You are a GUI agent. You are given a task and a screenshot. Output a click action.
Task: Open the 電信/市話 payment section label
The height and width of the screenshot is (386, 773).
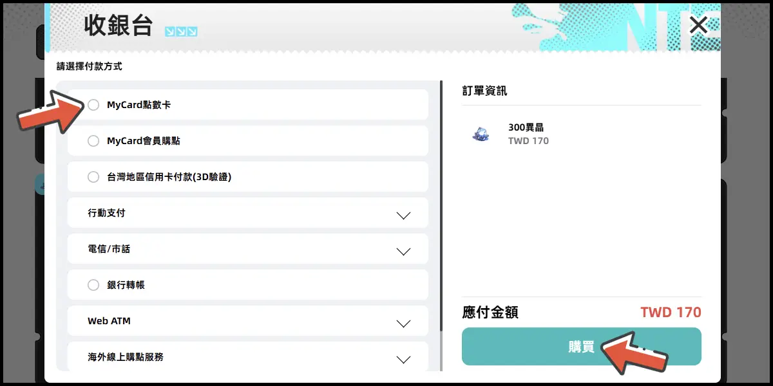[109, 249]
